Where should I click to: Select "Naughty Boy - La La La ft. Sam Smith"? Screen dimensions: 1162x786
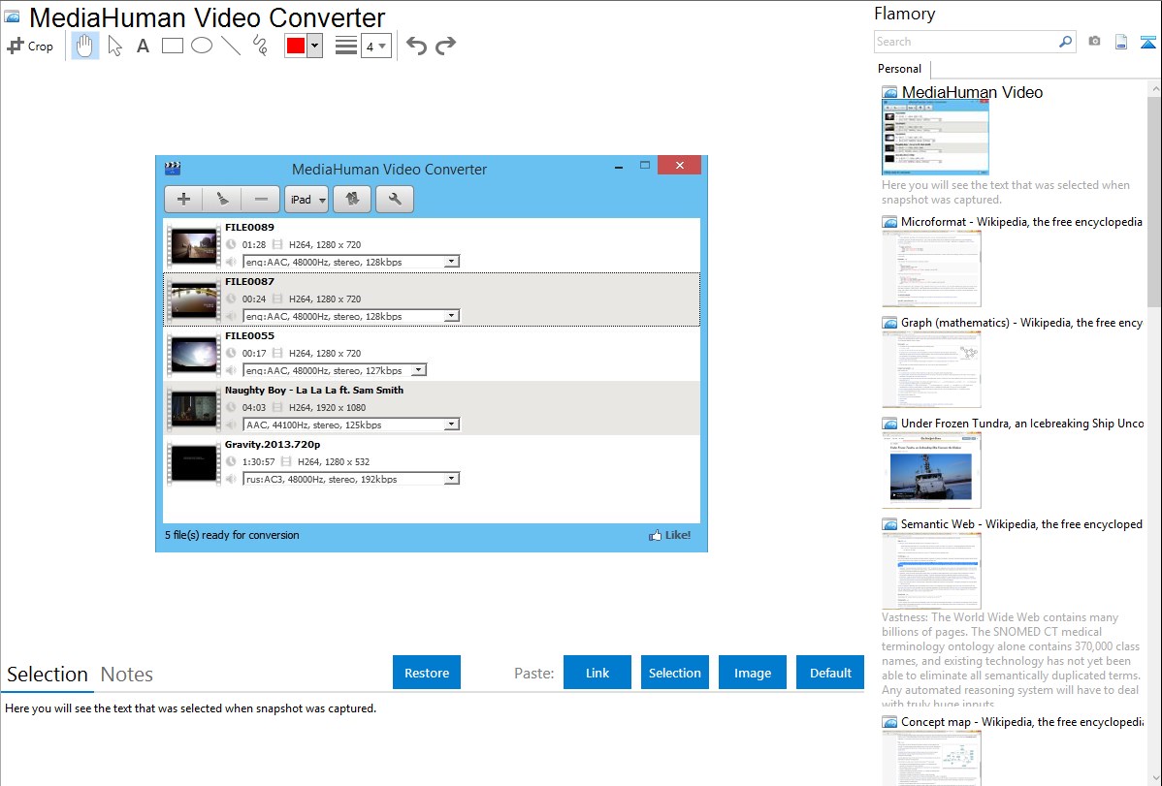pyautogui.click(x=314, y=390)
